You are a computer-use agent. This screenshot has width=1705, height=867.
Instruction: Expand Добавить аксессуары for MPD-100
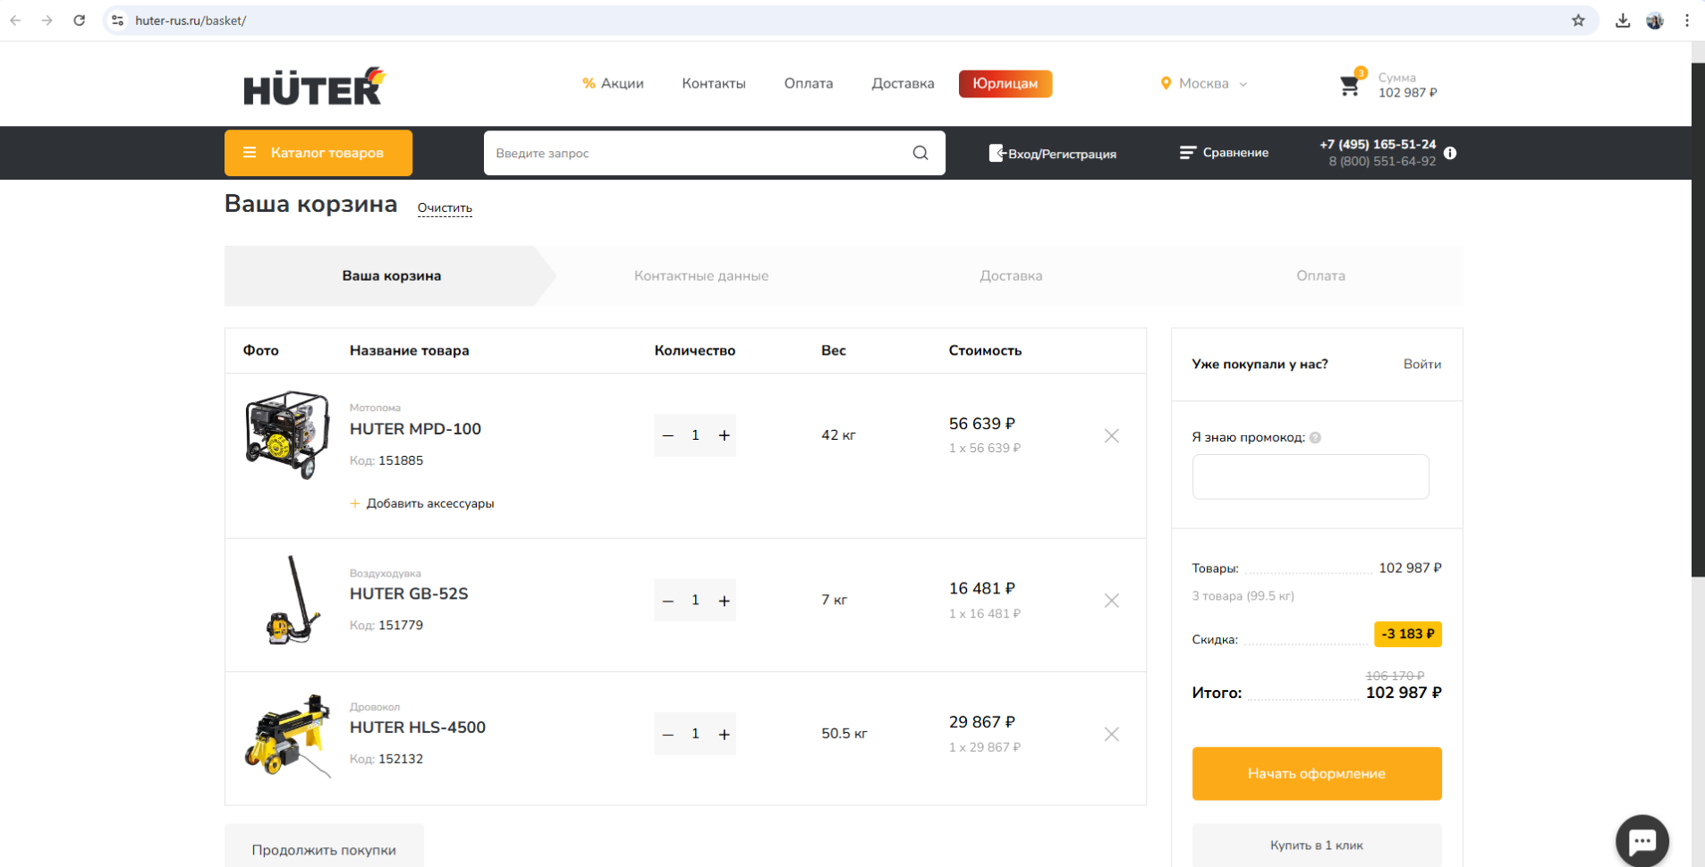click(x=421, y=503)
